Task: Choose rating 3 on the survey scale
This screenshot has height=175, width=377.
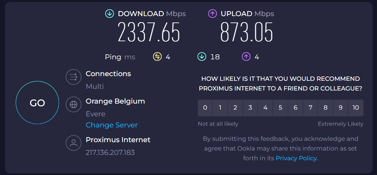Action: (x=250, y=108)
